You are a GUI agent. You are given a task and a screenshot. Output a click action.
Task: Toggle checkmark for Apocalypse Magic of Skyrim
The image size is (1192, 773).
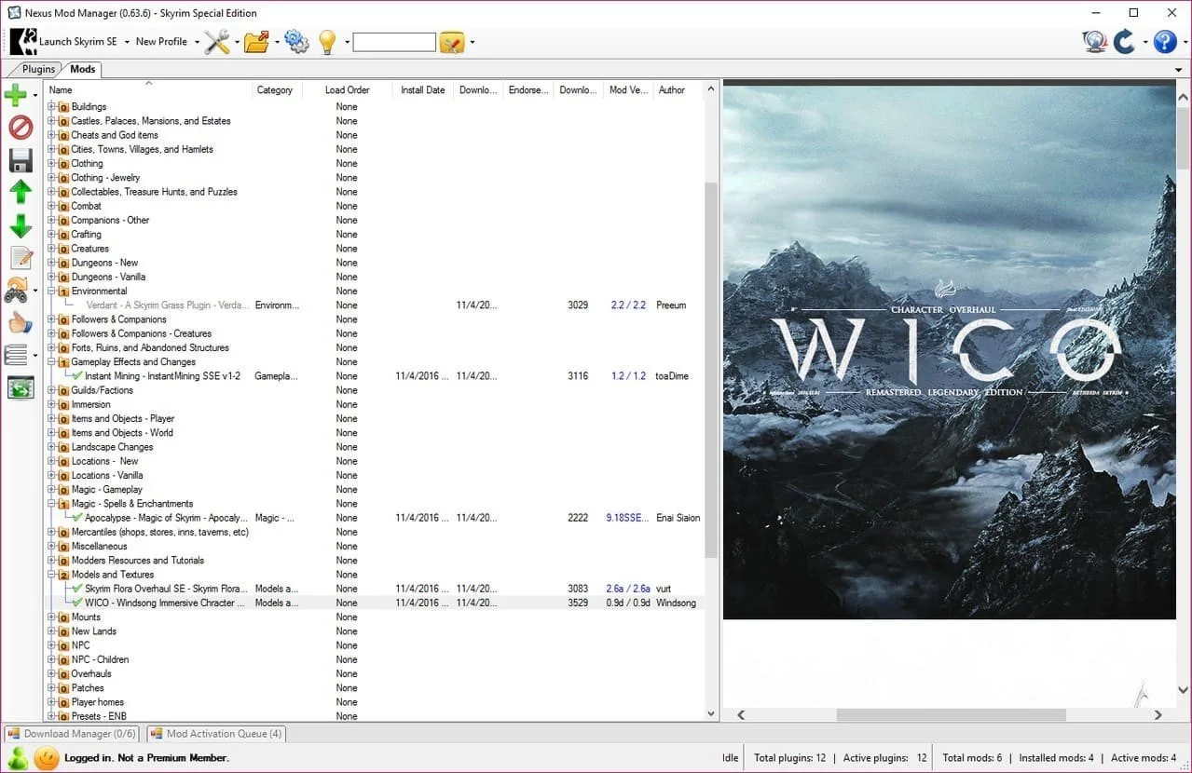pos(78,518)
